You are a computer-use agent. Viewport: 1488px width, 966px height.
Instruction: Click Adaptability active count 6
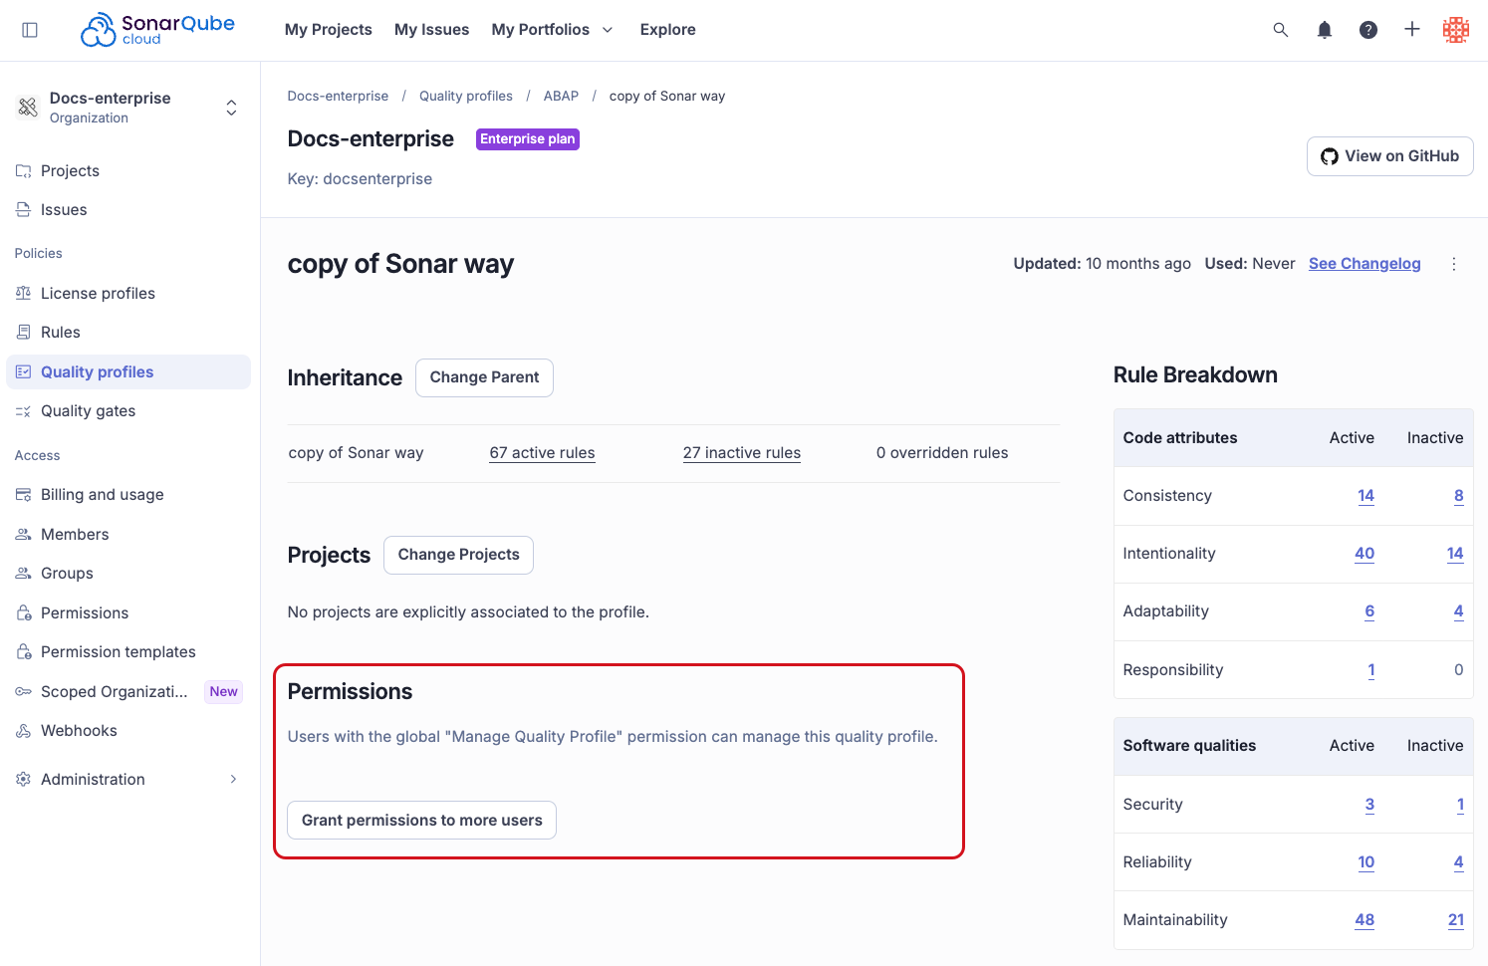click(x=1369, y=611)
